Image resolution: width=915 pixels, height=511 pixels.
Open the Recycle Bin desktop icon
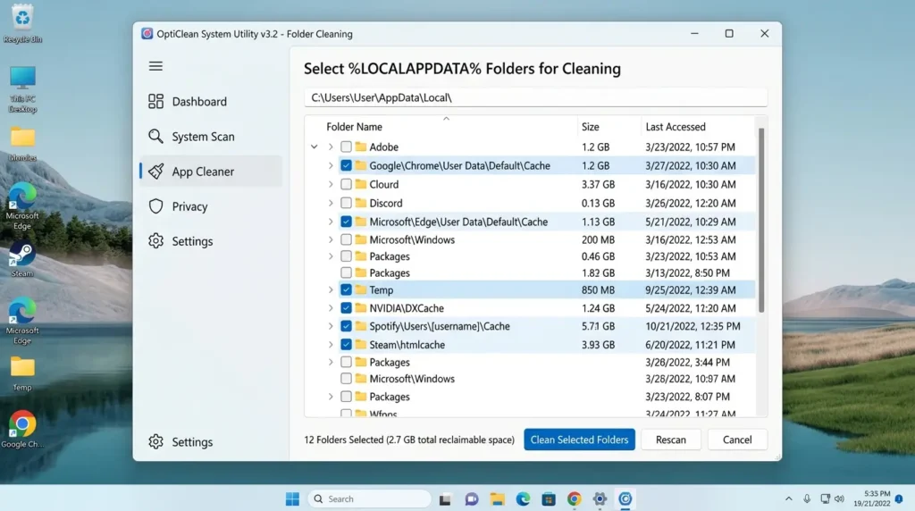point(22,23)
